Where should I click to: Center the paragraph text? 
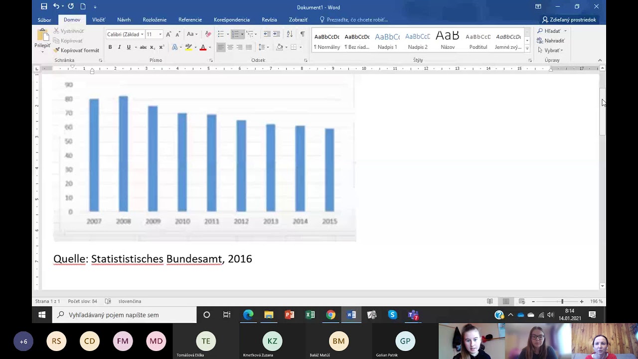230,47
